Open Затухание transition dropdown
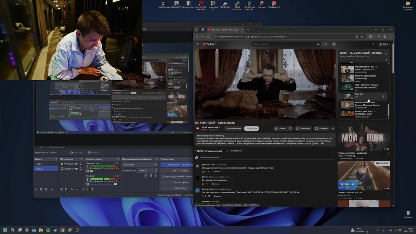416x234 pixels. (x=140, y=165)
